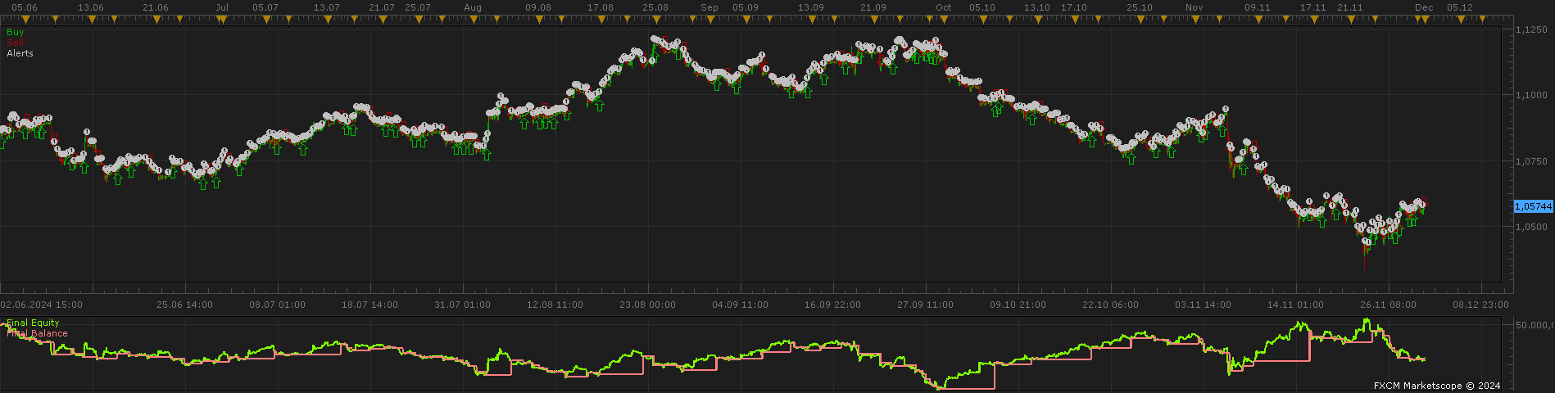Image resolution: width=1555 pixels, height=393 pixels.
Task: Click the 05.10 date label
Action: tap(982, 7)
